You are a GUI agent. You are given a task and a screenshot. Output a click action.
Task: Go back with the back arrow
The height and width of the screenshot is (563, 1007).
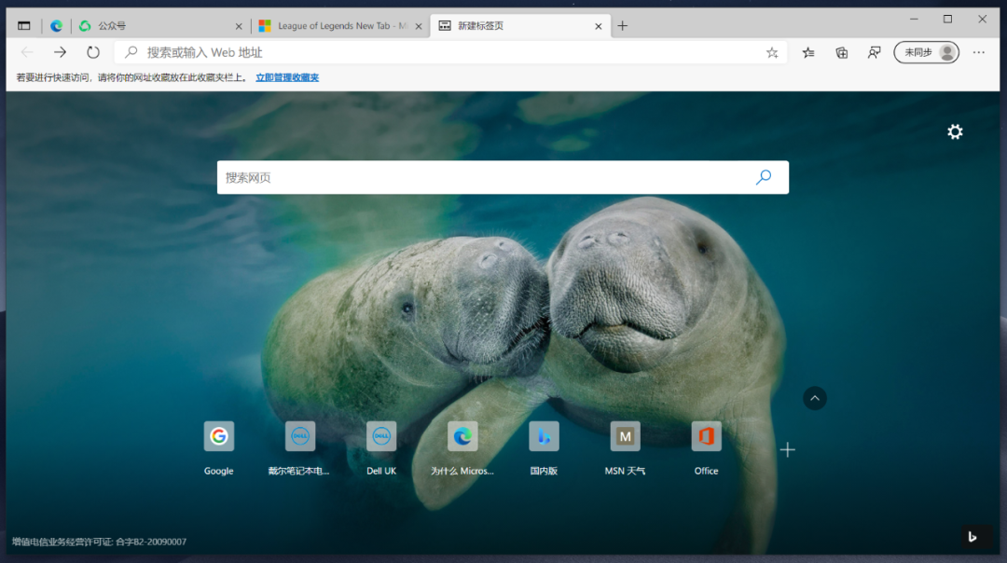(x=27, y=52)
